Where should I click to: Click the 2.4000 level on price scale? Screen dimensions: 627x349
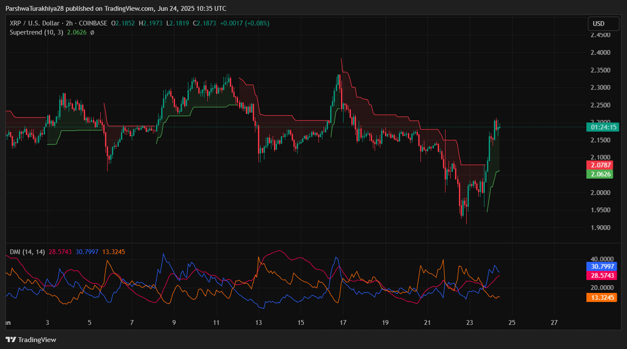(601, 53)
